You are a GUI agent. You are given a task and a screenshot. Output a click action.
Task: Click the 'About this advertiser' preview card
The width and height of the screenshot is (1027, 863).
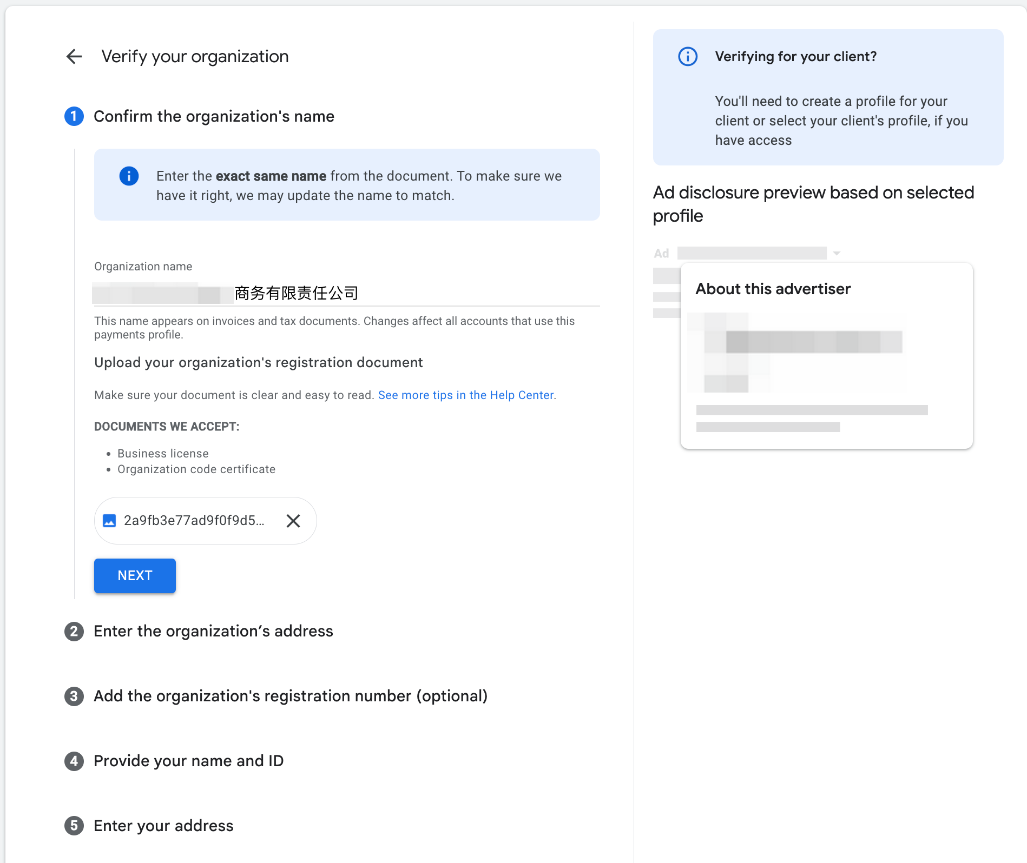coord(826,356)
